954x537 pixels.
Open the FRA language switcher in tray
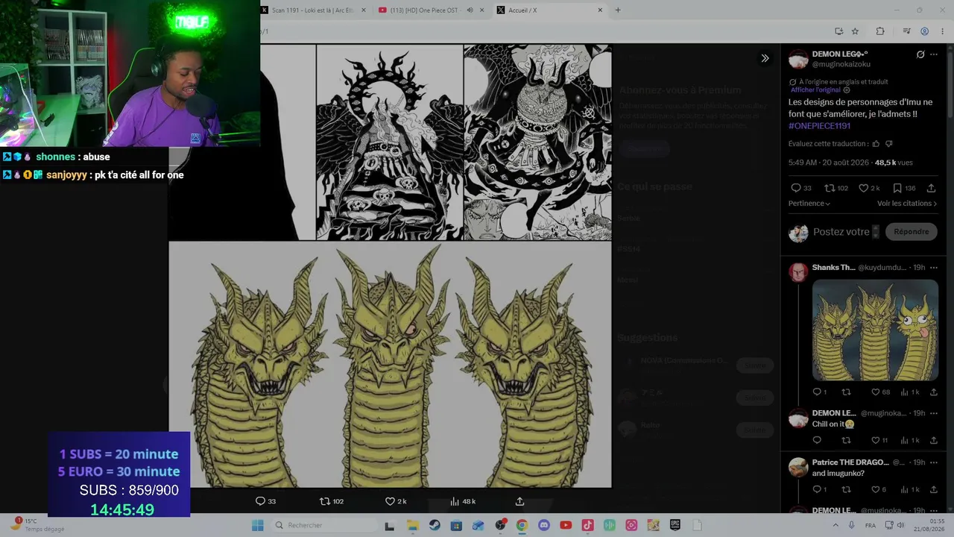point(871,525)
